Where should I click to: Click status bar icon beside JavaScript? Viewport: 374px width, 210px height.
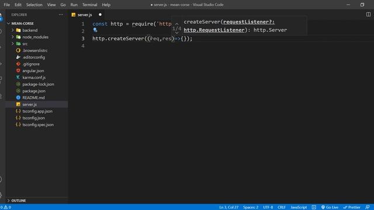(314, 207)
